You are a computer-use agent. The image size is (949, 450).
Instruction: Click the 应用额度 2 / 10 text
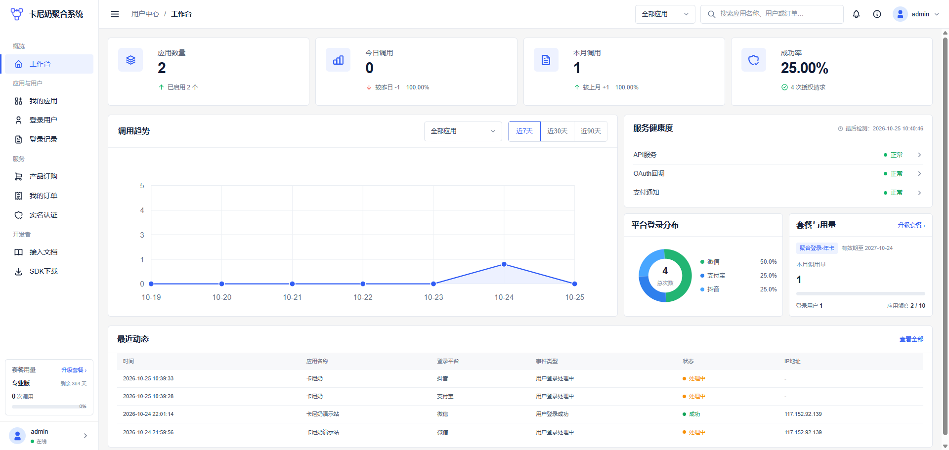click(906, 306)
